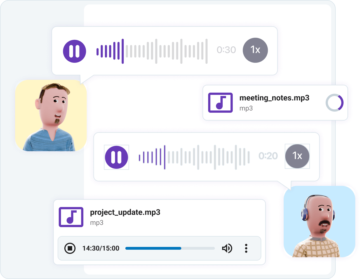Image resolution: width=362 pixels, height=279 pixels.
Task: Click the 0:20 duration label
Action: (268, 156)
